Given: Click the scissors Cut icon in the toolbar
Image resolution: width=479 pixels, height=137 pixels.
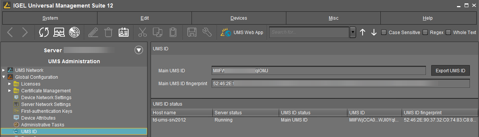Looking at the screenshot, I should [142, 33].
